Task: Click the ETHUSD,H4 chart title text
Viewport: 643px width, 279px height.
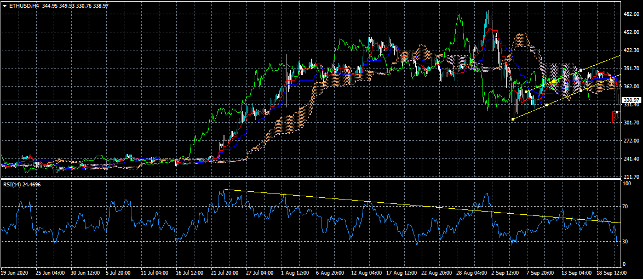Action: (24, 5)
